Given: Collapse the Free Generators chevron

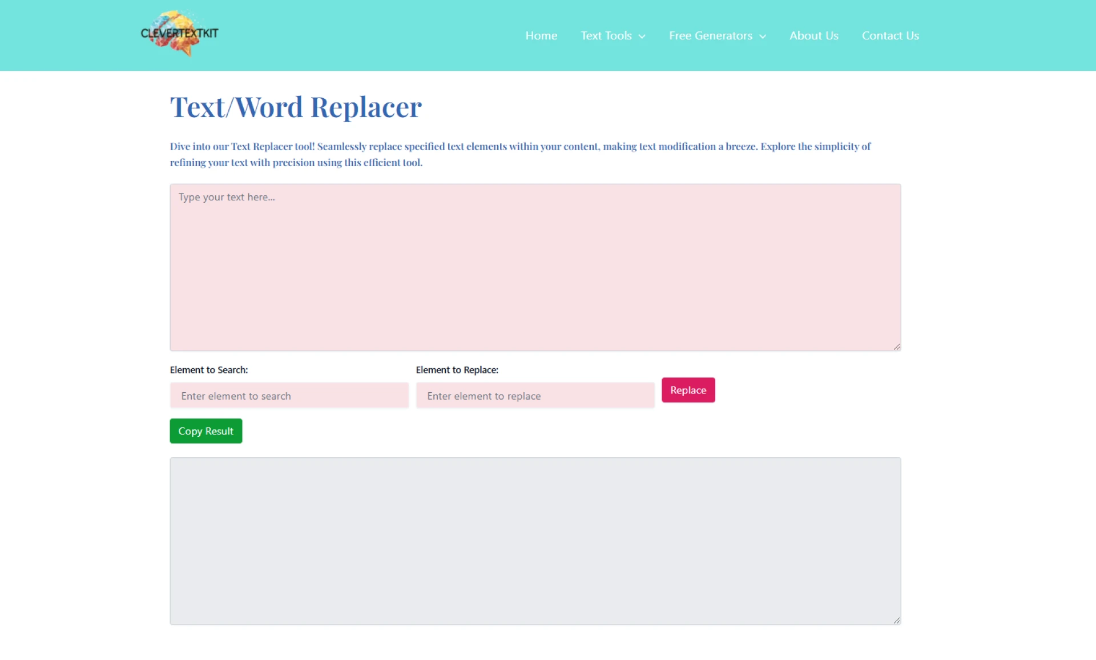Looking at the screenshot, I should pos(763,36).
